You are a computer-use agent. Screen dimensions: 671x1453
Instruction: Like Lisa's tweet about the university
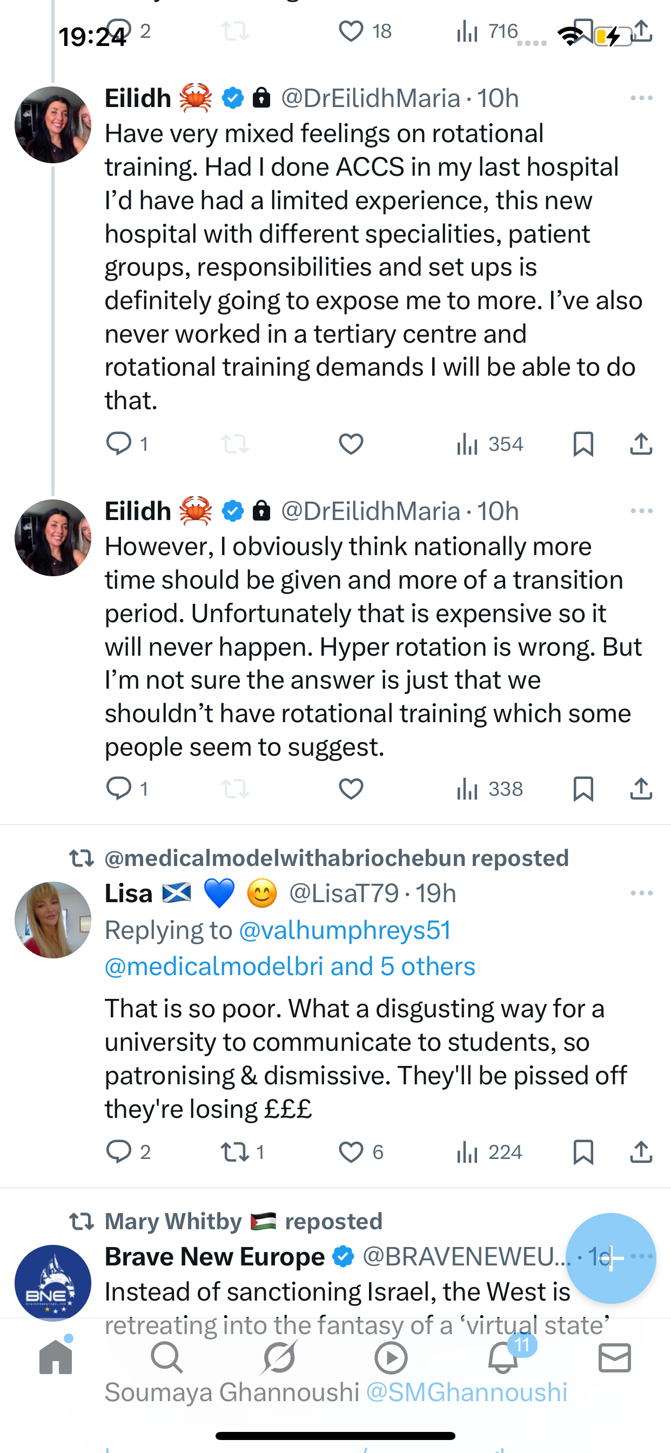[x=351, y=1152]
